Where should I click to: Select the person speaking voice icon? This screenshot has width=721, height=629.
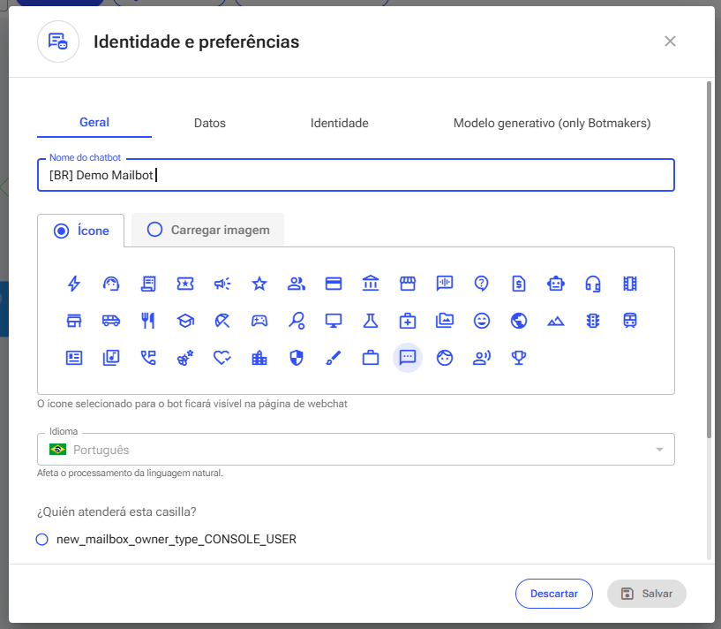pos(482,358)
